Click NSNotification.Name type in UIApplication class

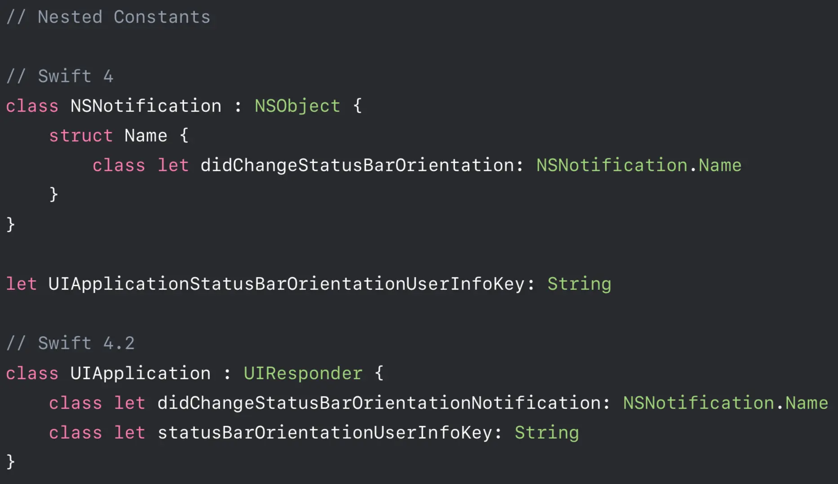725,403
